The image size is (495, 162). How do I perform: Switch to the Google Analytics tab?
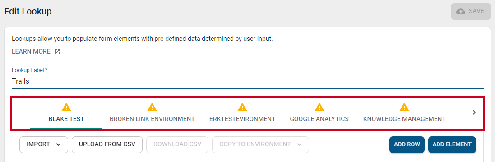[x=319, y=119]
